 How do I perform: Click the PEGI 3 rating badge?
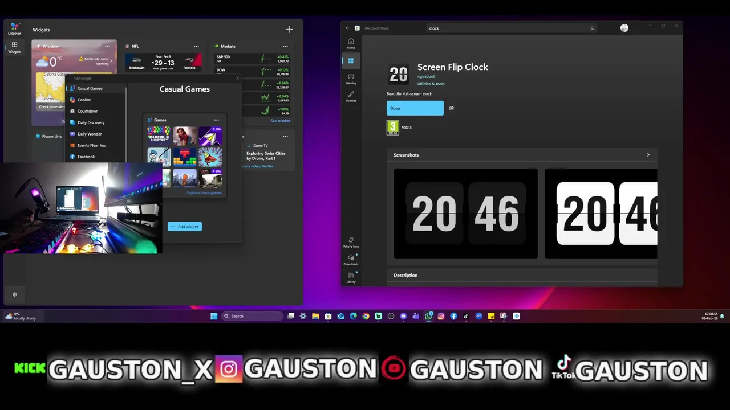point(393,128)
